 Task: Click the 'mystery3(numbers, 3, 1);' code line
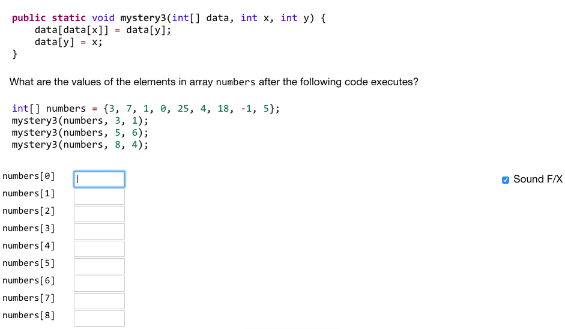pyautogui.click(x=80, y=121)
